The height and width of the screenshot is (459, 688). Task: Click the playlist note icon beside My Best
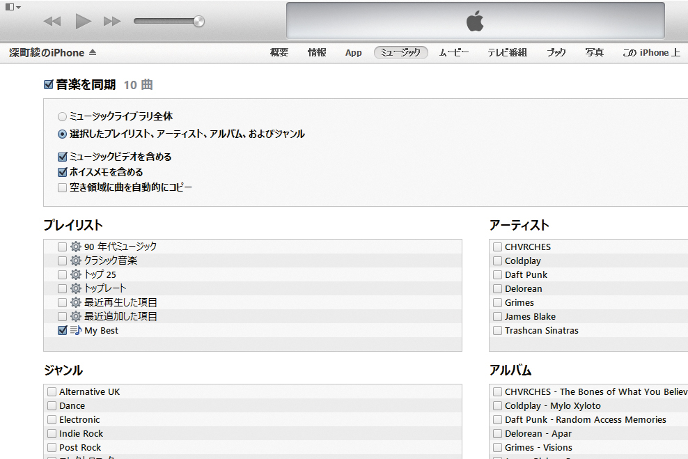76,330
